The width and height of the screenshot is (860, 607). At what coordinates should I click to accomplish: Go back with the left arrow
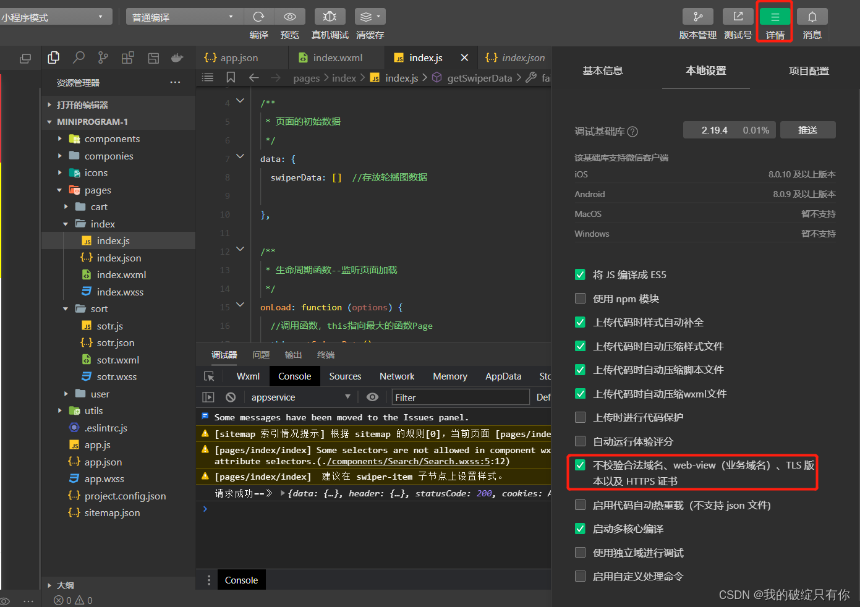253,77
